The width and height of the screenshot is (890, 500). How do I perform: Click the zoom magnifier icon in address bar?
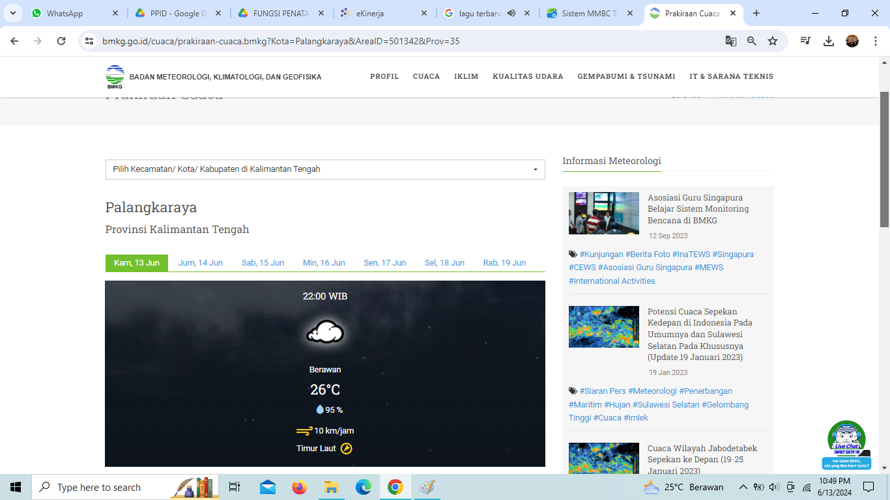click(752, 41)
